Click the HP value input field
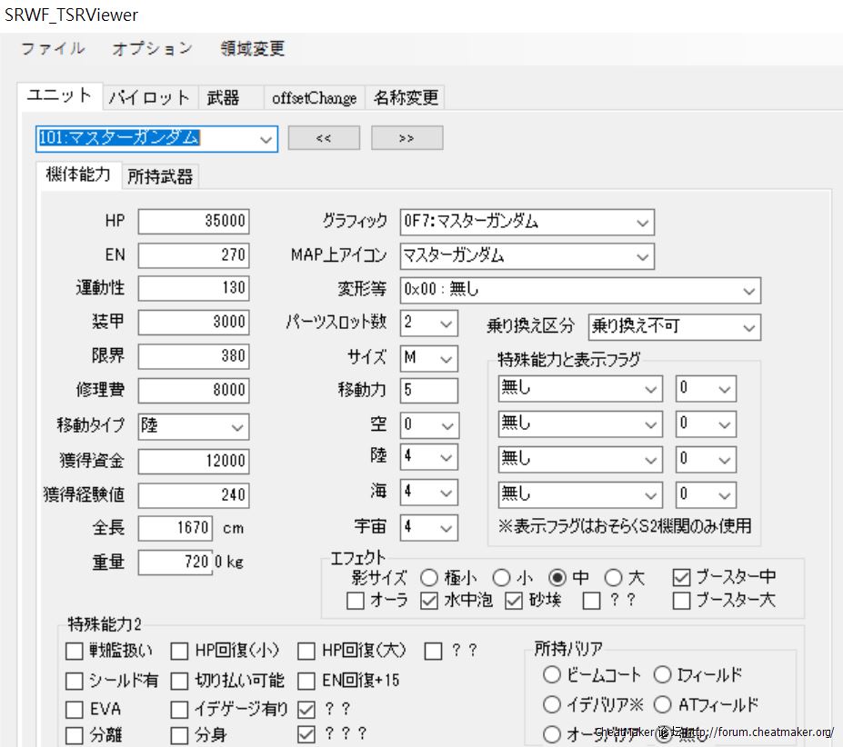843x747 pixels. [x=193, y=221]
